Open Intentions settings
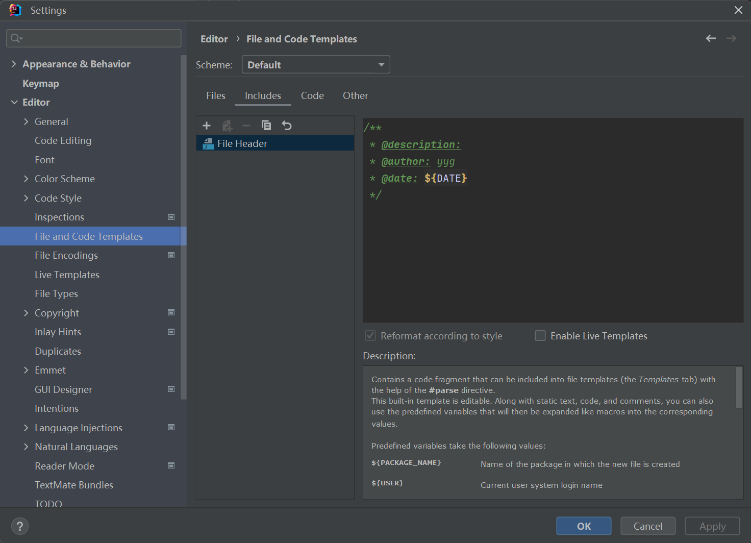751x543 pixels. coord(57,408)
